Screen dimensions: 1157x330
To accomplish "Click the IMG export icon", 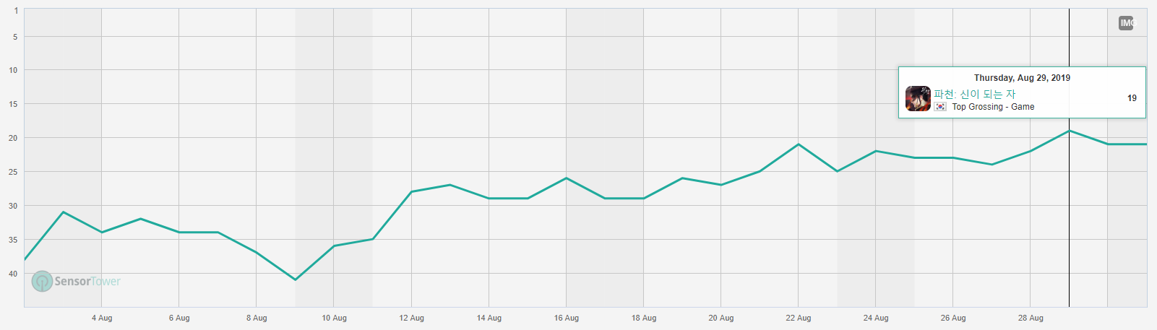I will click(x=1127, y=23).
